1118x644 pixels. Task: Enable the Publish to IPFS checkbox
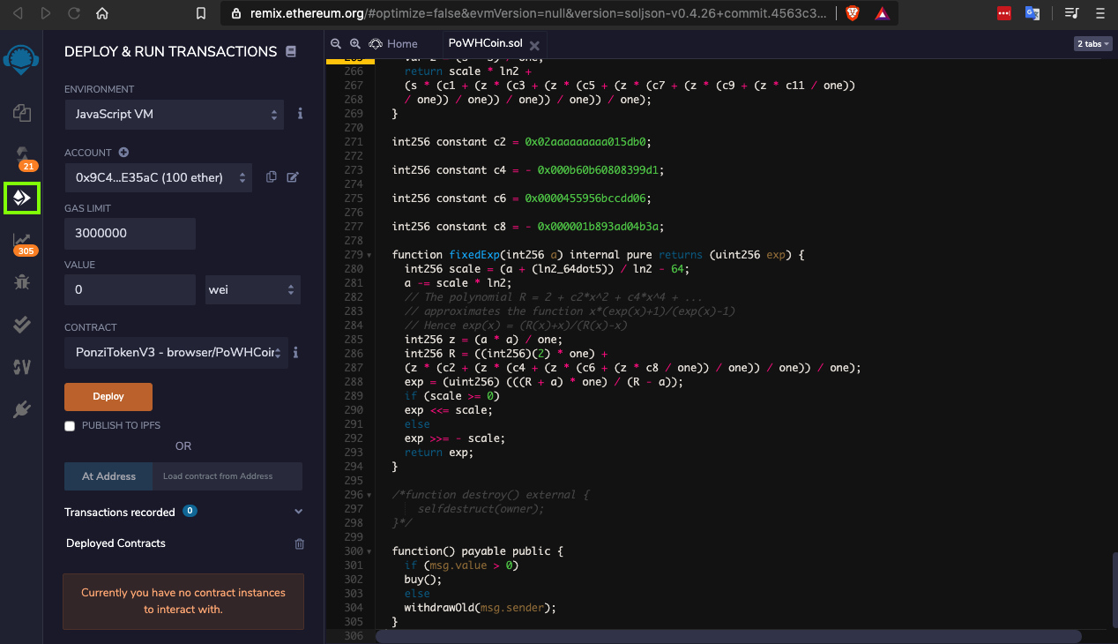click(x=70, y=426)
